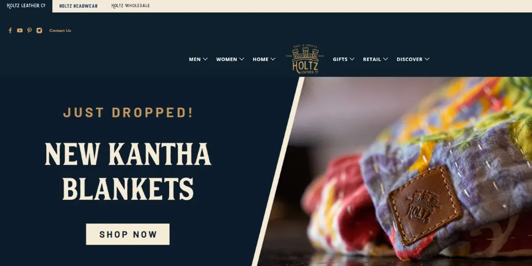This screenshot has width=532, height=266.
Task: Click the Just Dropped! banner text
Action: [x=128, y=112]
